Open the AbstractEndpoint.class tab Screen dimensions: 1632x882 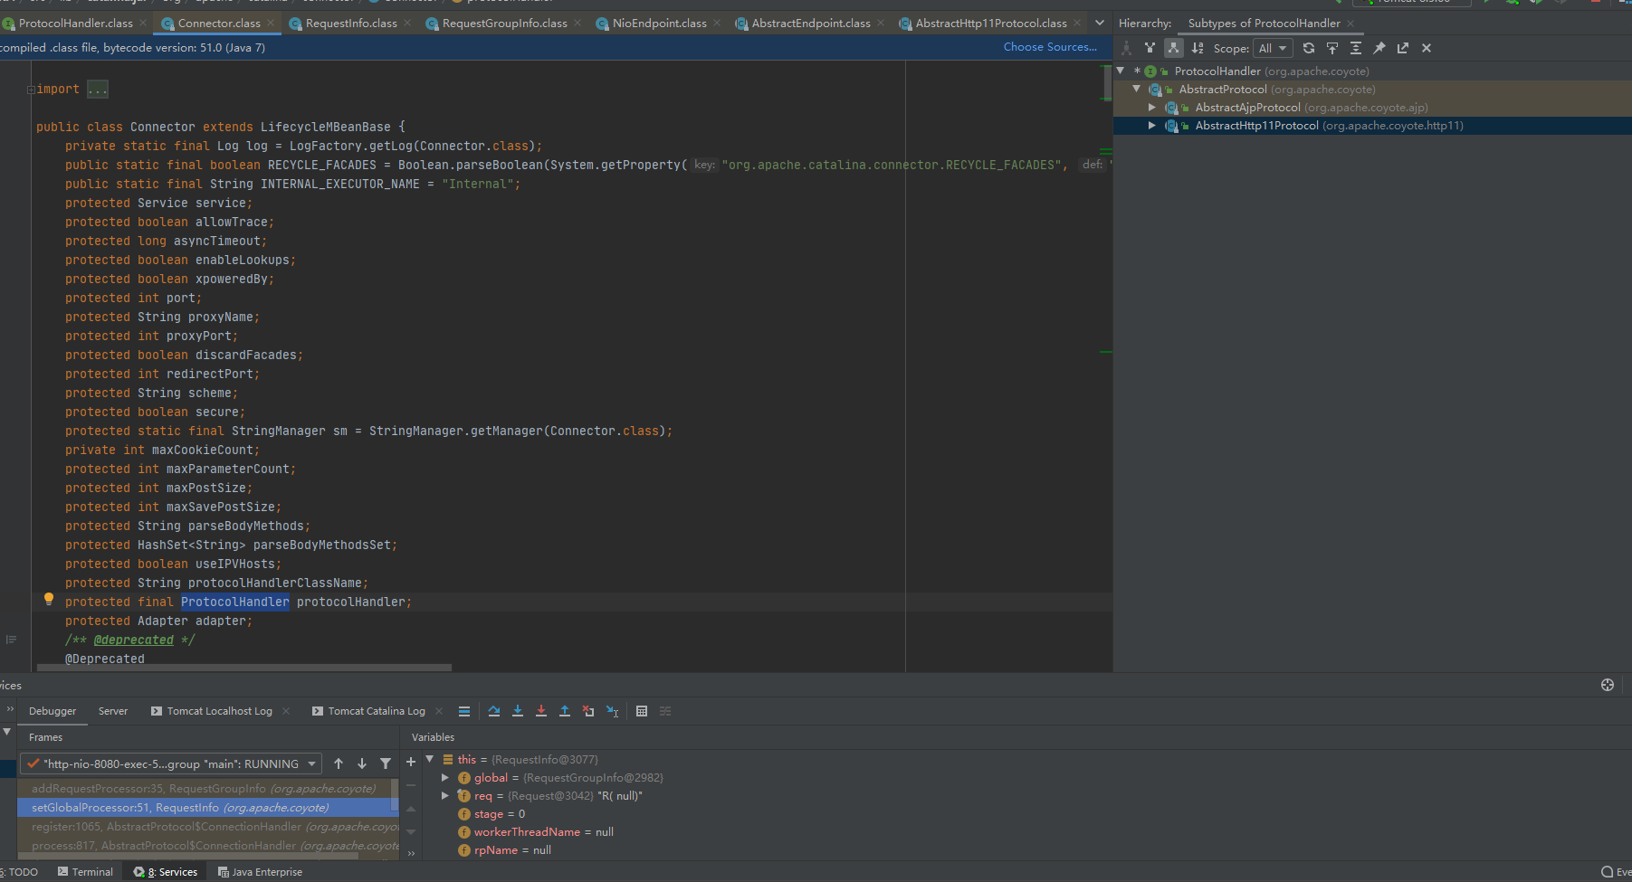pyautogui.click(x=811, y=24)
